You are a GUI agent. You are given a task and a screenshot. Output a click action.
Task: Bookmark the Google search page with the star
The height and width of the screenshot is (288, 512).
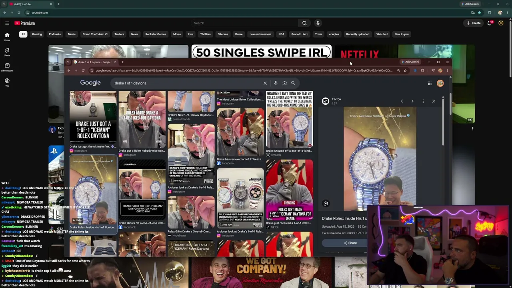pyautogui.click(x=405, y=71)
